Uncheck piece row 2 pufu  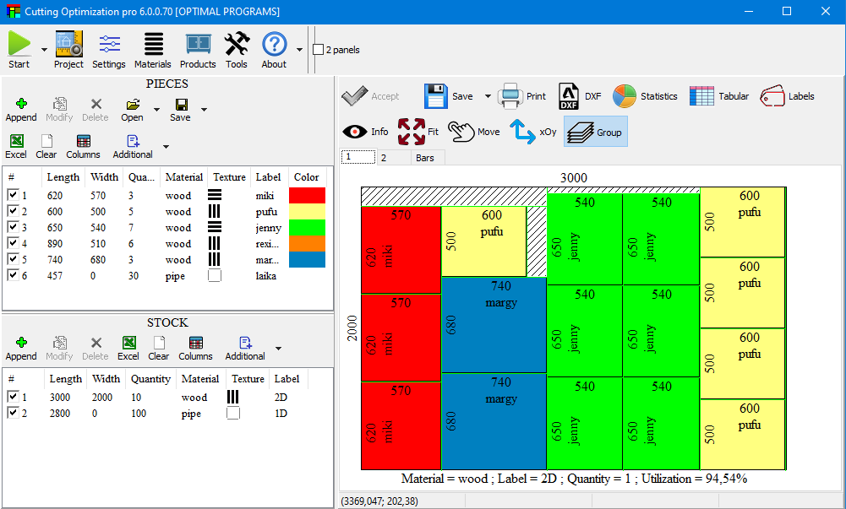pos(13,211)
